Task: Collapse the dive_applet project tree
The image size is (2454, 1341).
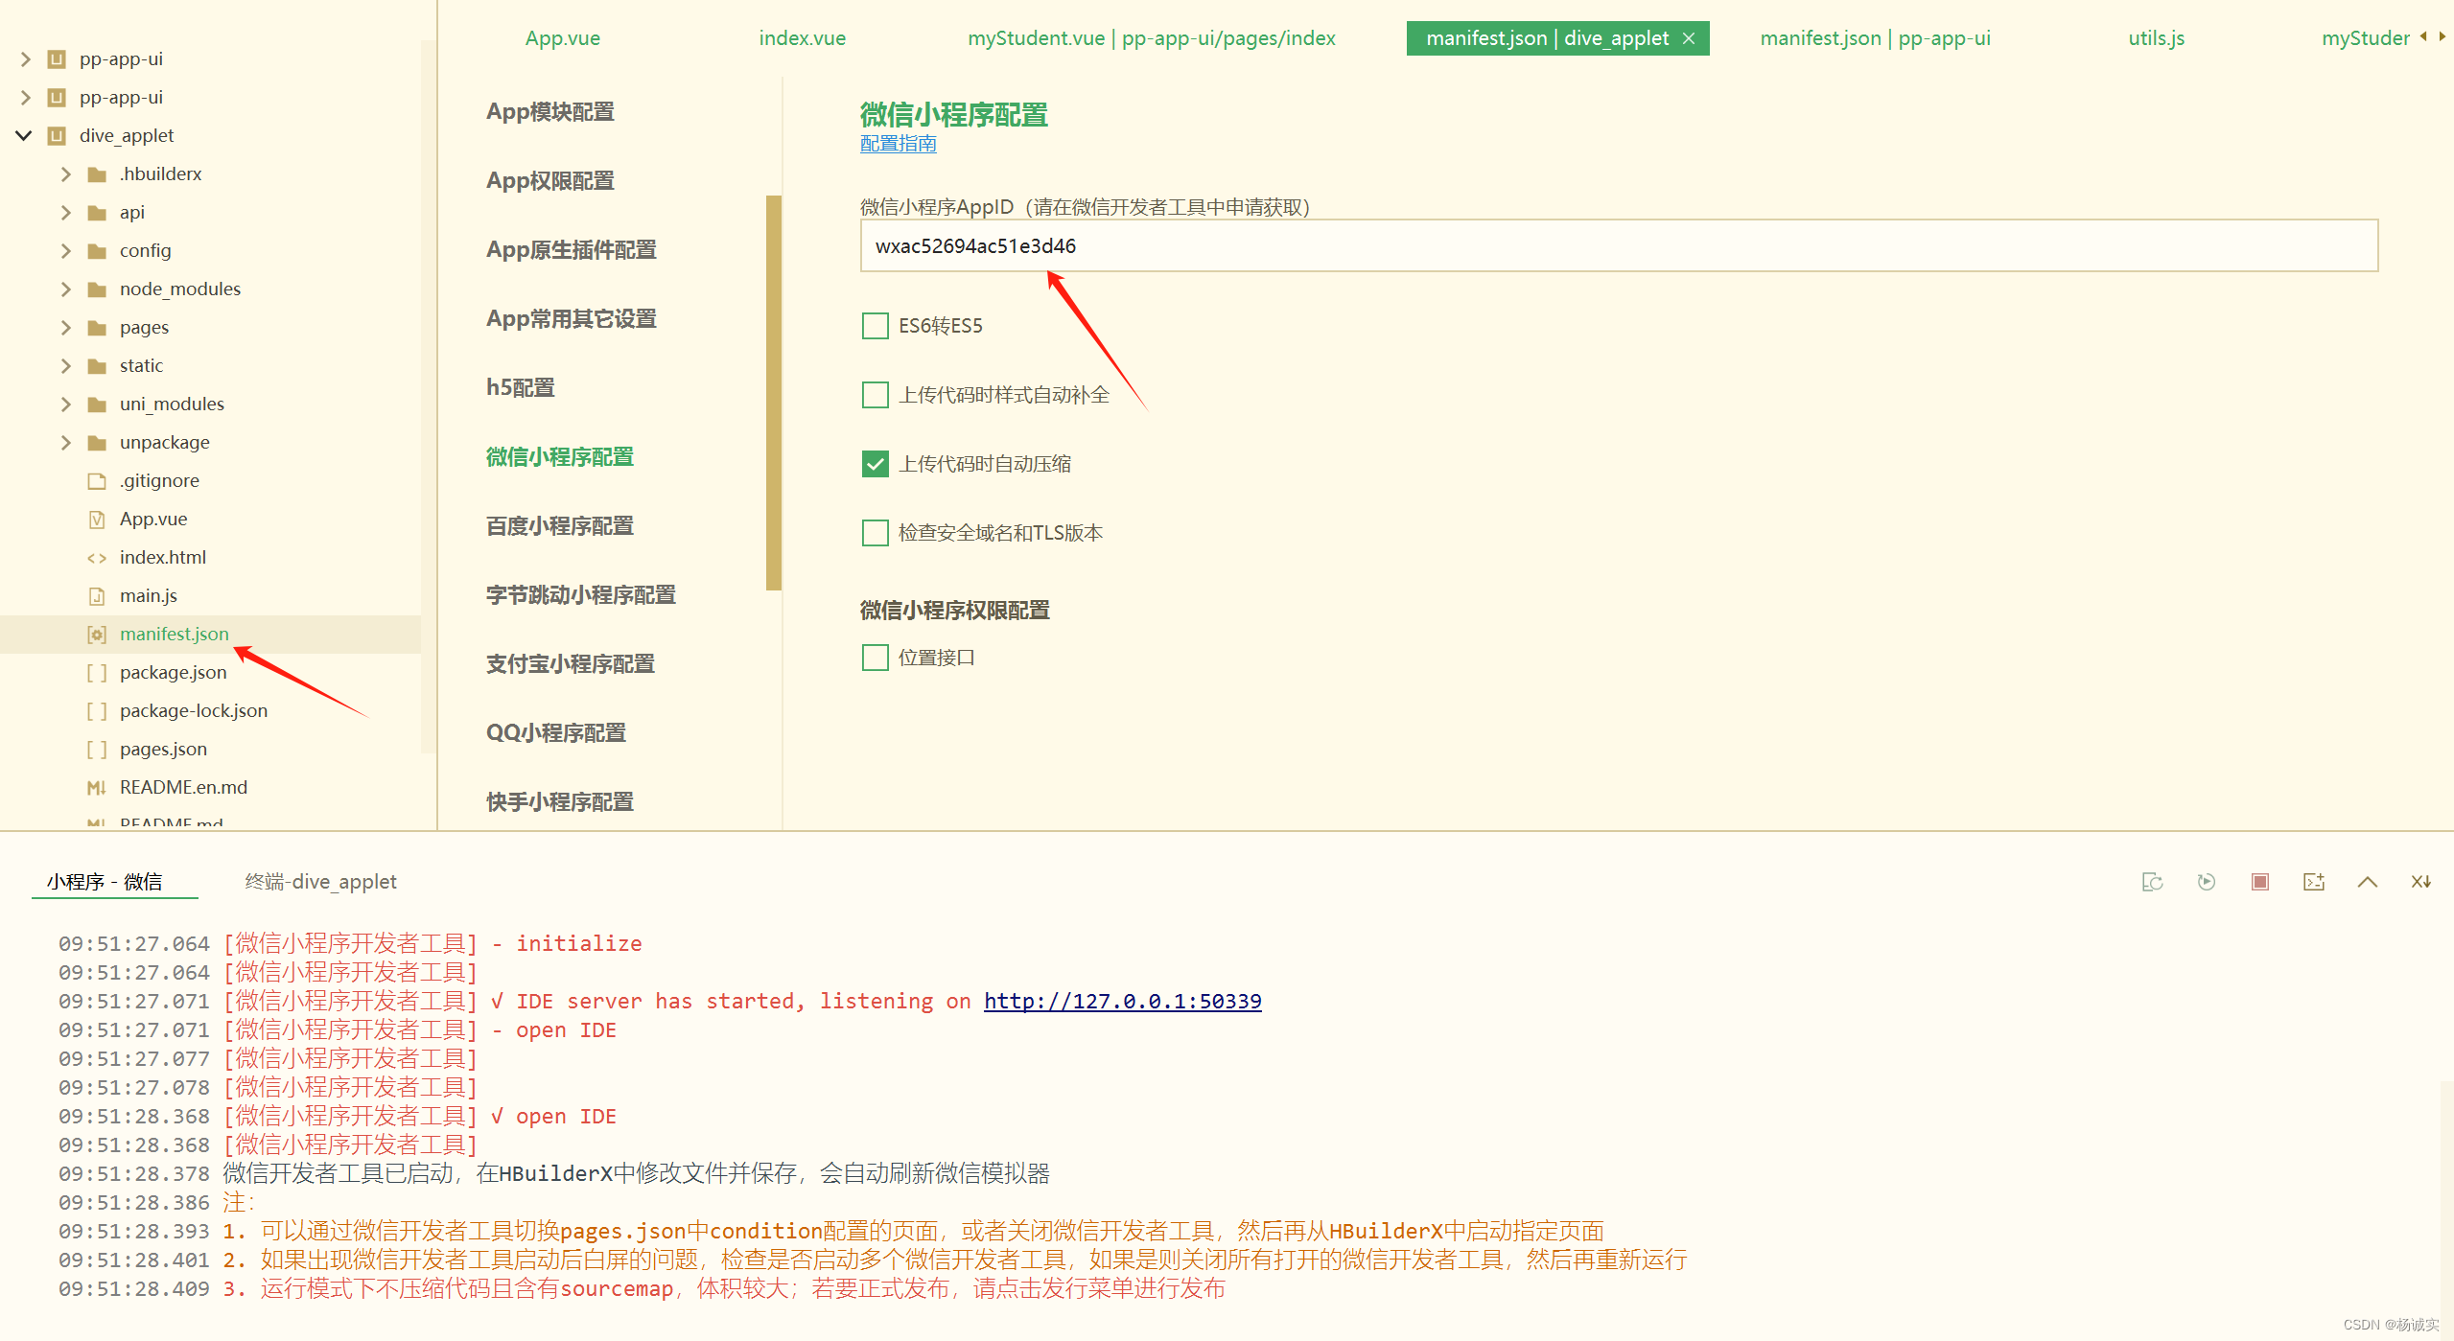Action: pyautogui.click(x=24, y=135)
